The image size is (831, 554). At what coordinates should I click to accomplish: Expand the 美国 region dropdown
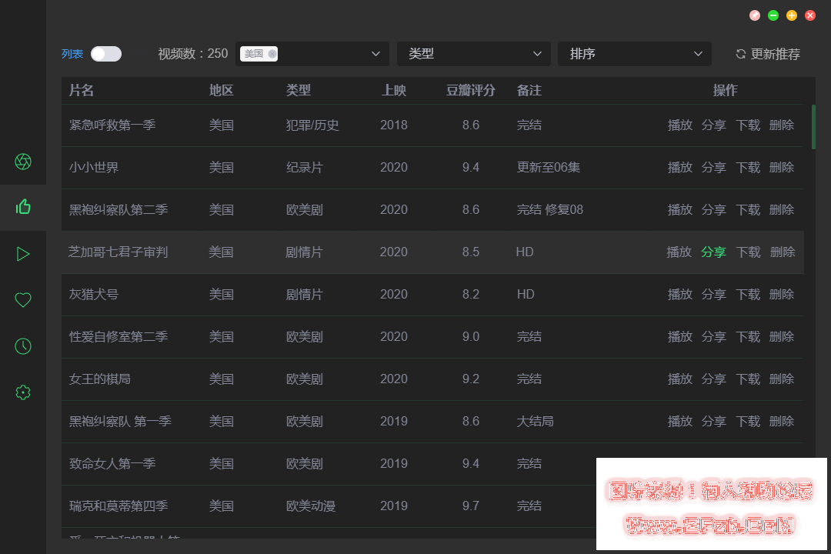coord(375,54)
